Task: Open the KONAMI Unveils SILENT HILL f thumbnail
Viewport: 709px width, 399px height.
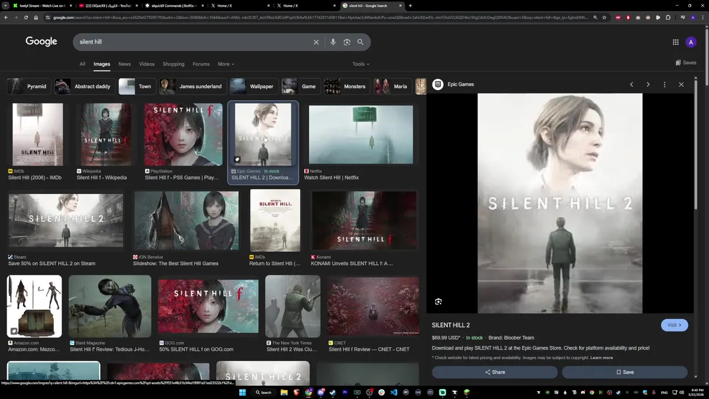Action: point(364,220)
